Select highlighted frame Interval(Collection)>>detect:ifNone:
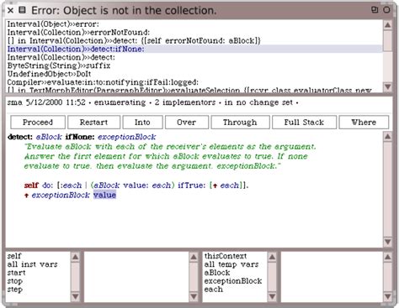The width and height of the screenshot is (399, 308). 194,49
